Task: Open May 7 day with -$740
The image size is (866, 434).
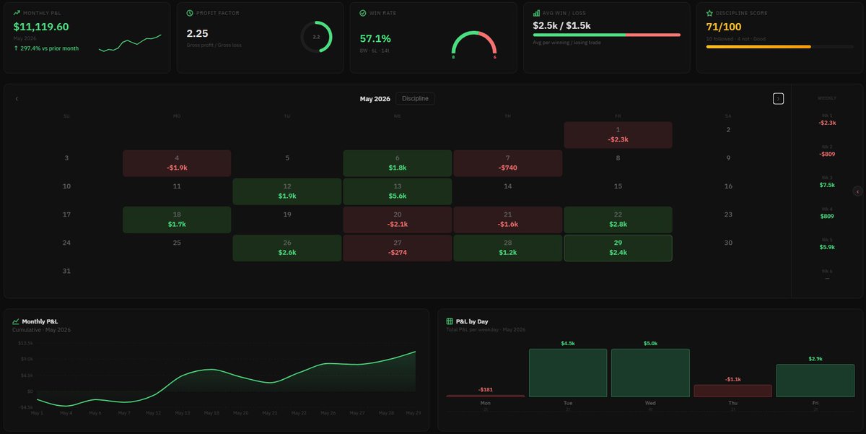Action: (507, 163)
